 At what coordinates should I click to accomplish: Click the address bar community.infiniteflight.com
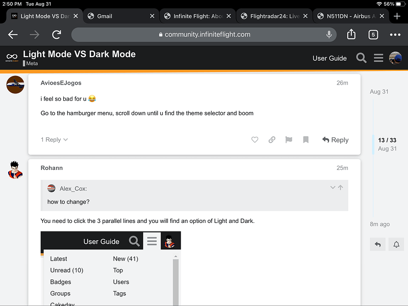pos(204,34)
